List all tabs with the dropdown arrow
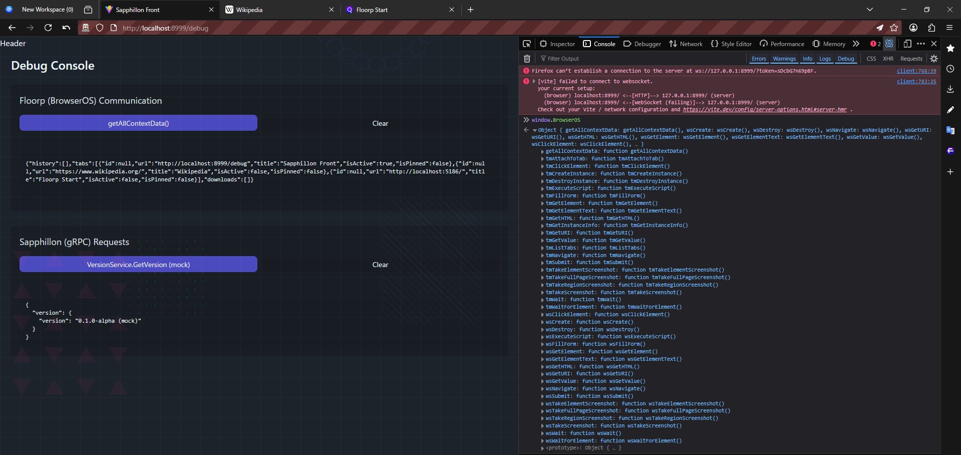The width and height of the screenshot is (961, 455). click(870, 10)
